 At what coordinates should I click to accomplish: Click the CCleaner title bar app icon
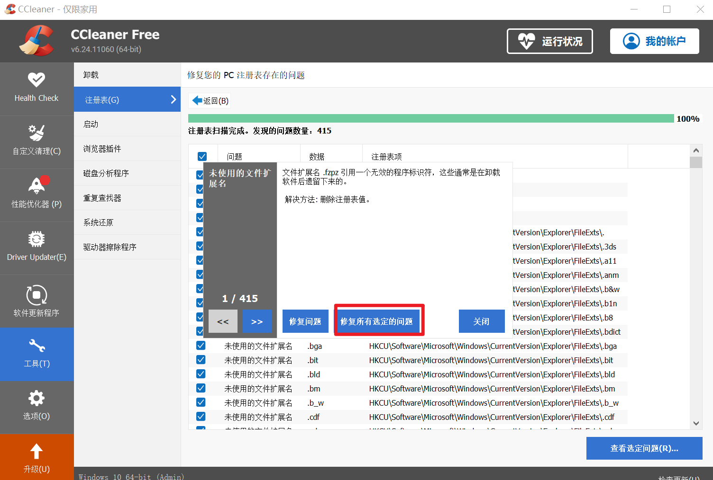[10, 9]
